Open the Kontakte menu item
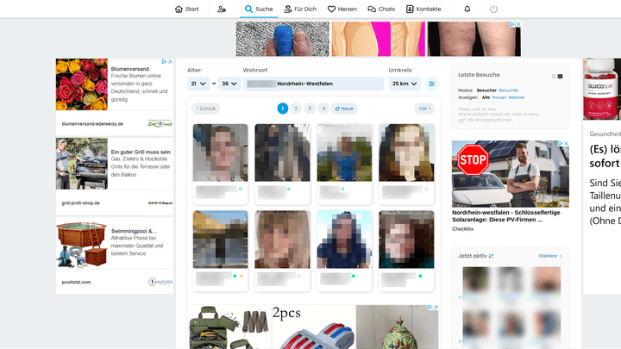The width and height of the screenshot is (621, 349). (x=423, y=9)
